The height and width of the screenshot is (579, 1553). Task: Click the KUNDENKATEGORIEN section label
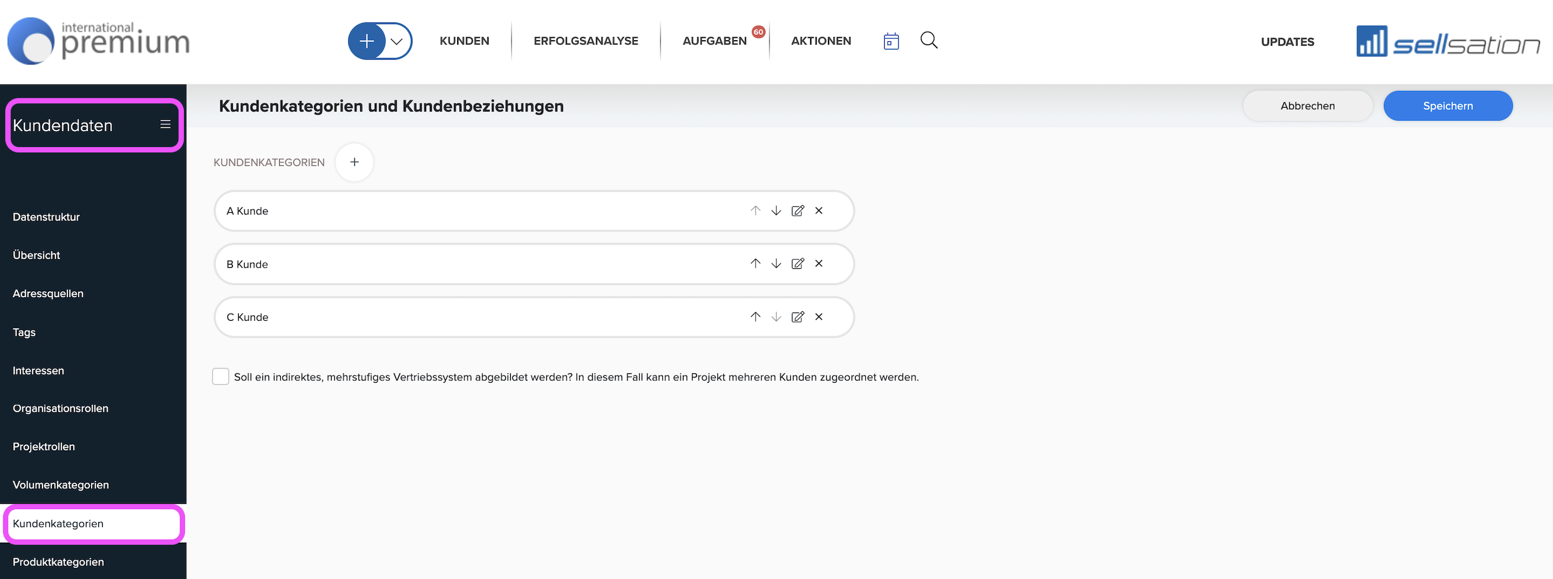point(269,162)
